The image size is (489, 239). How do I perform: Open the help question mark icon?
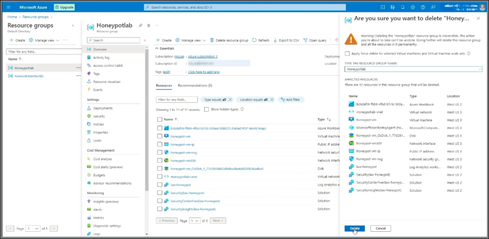[423, 7]
